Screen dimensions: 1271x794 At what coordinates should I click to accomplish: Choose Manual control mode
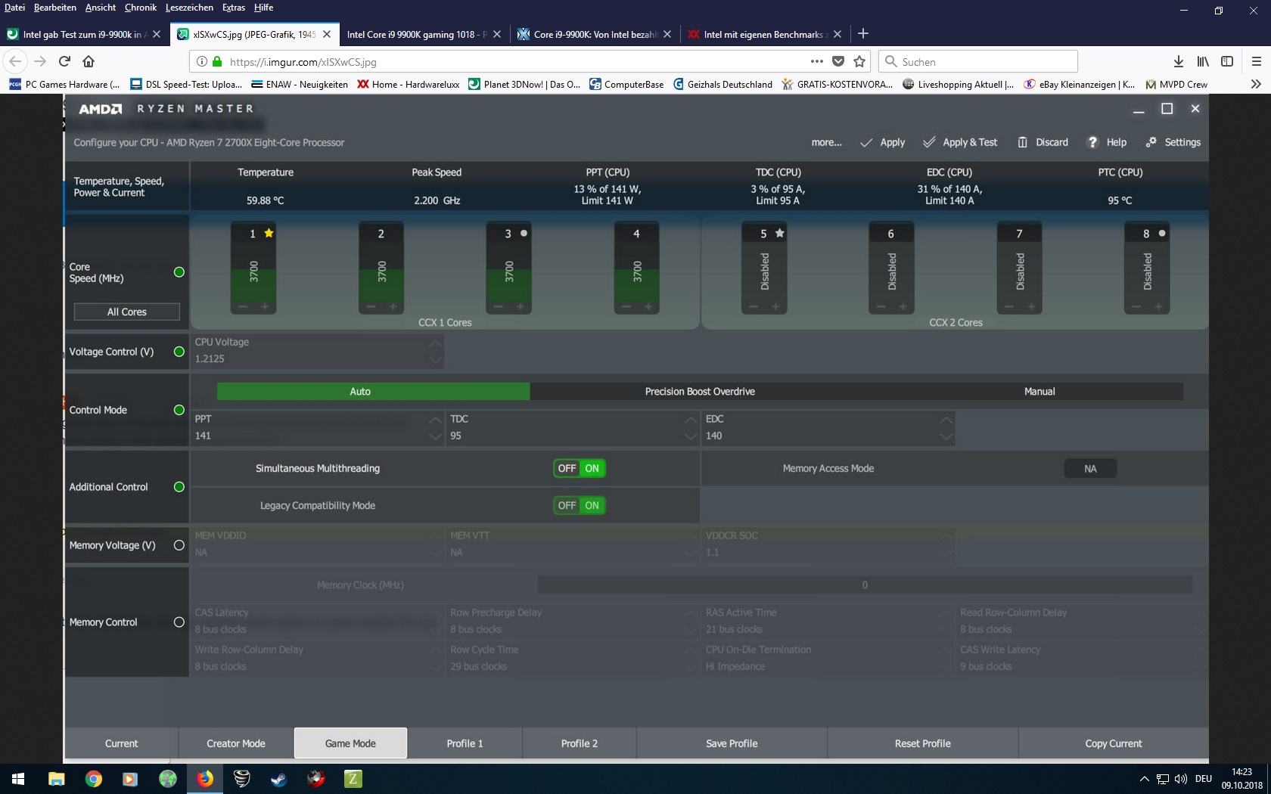pyautogui.click(x=1039, y=392)
